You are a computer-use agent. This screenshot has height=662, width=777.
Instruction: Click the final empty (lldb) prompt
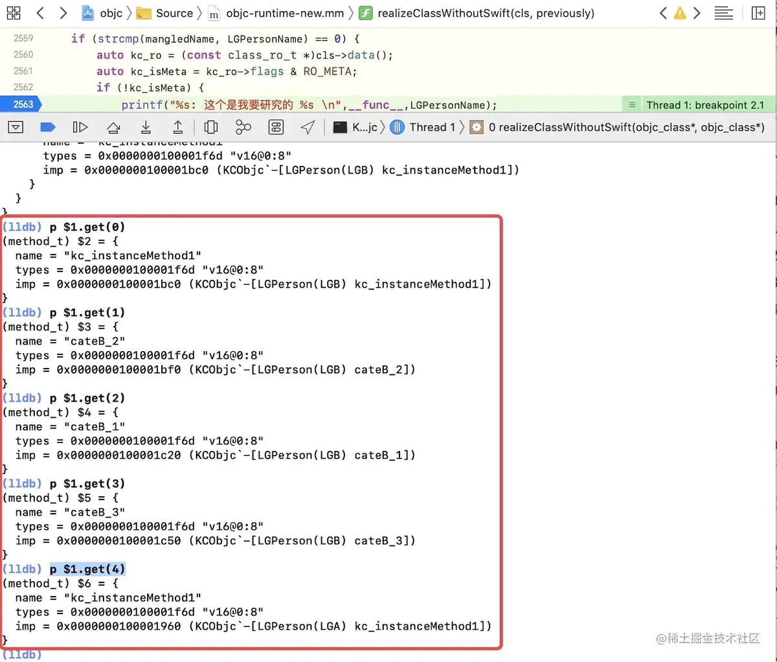[22, 654]
